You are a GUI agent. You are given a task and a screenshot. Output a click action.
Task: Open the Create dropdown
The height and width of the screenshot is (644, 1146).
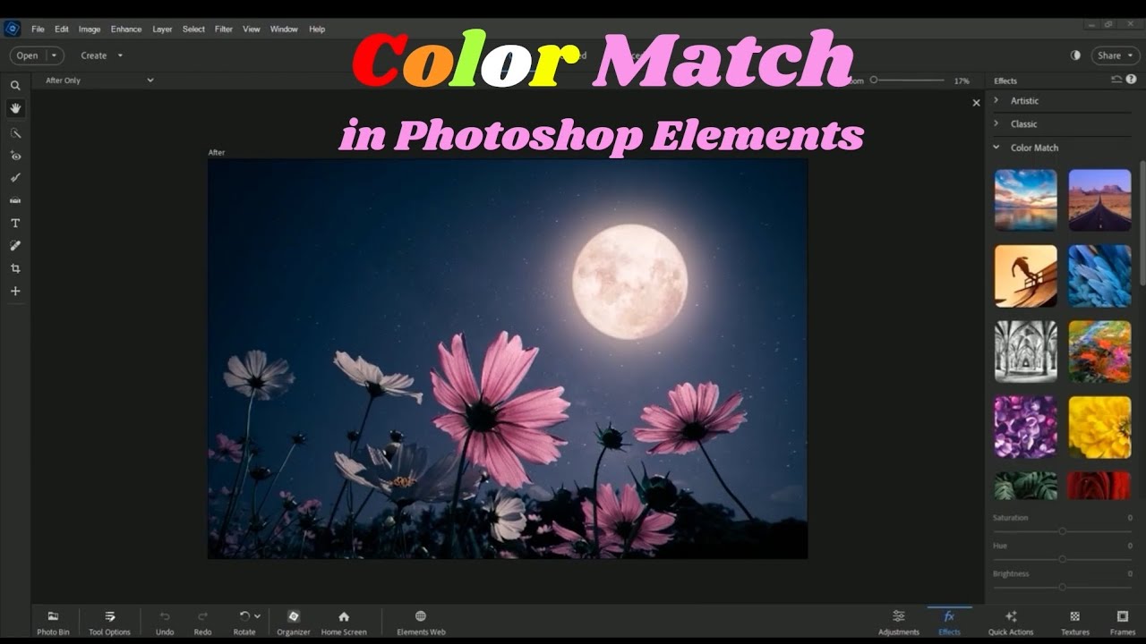(101, 55)
